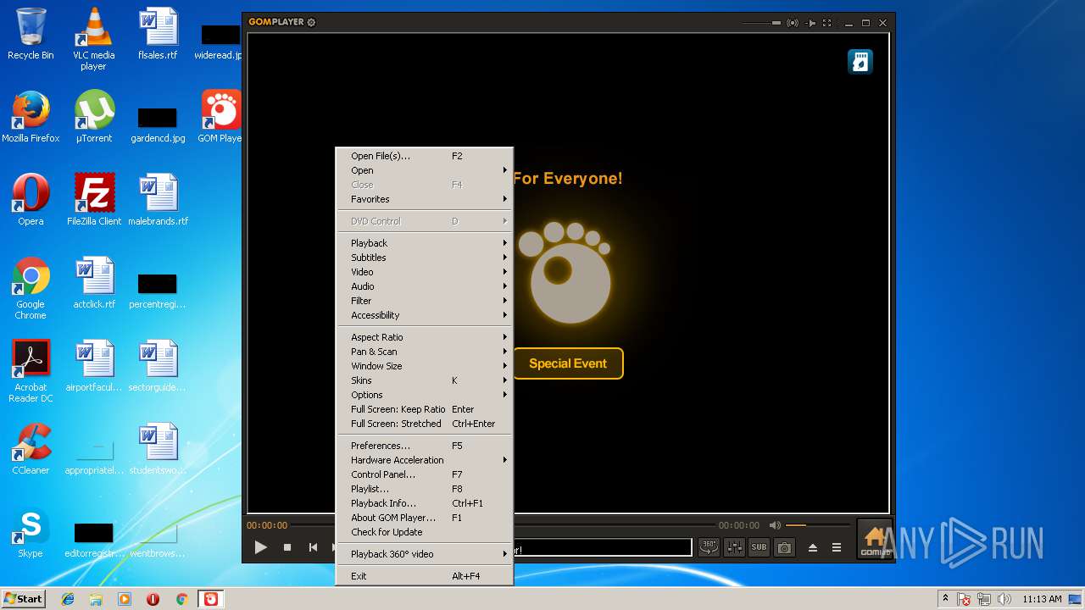Open Skype desktop shortcut
1085x610 pixels.
tap(31, 534)
